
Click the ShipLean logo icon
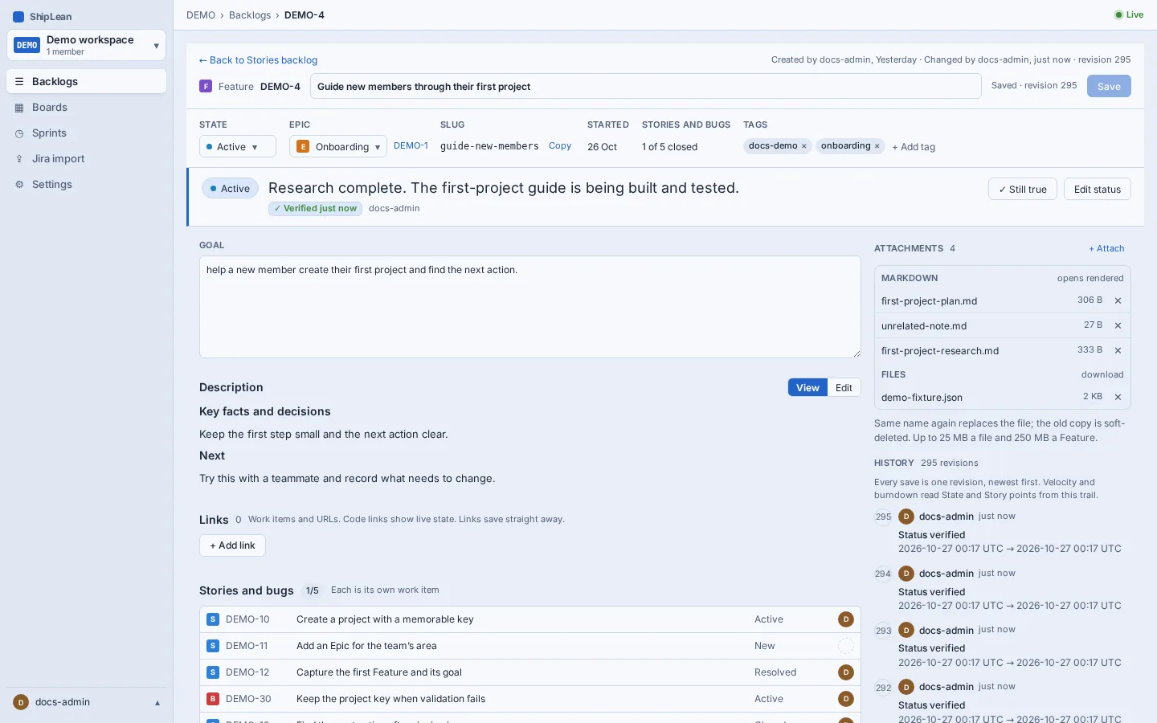18,17
